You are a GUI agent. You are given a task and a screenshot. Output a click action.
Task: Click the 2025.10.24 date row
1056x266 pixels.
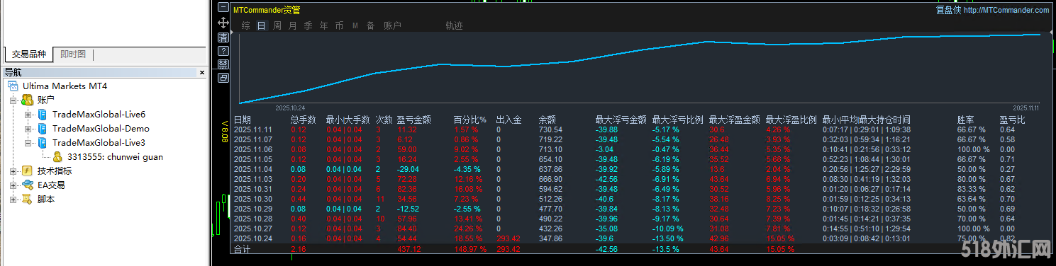click(x=252, y=239)
